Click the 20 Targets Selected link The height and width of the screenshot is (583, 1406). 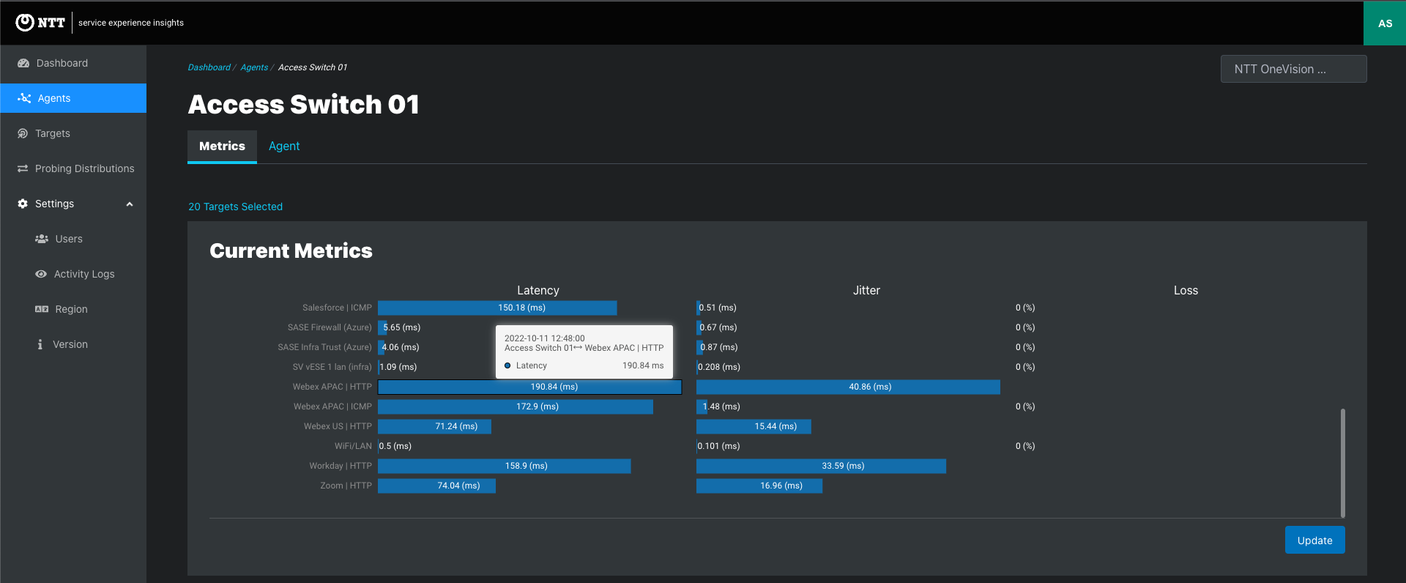coord(235,207)
